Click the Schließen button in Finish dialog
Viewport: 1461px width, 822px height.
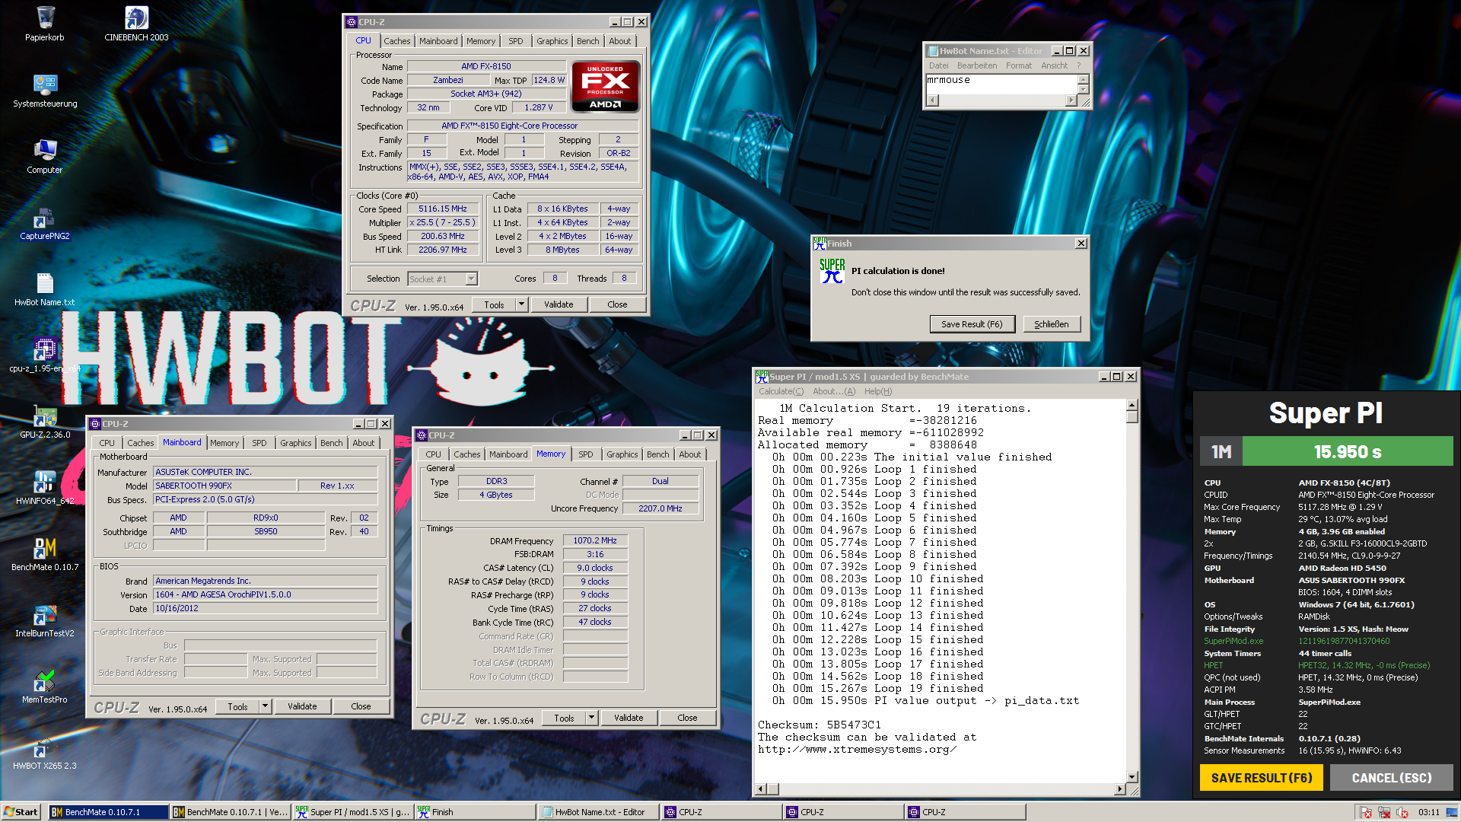click(x=1052, y=324)
